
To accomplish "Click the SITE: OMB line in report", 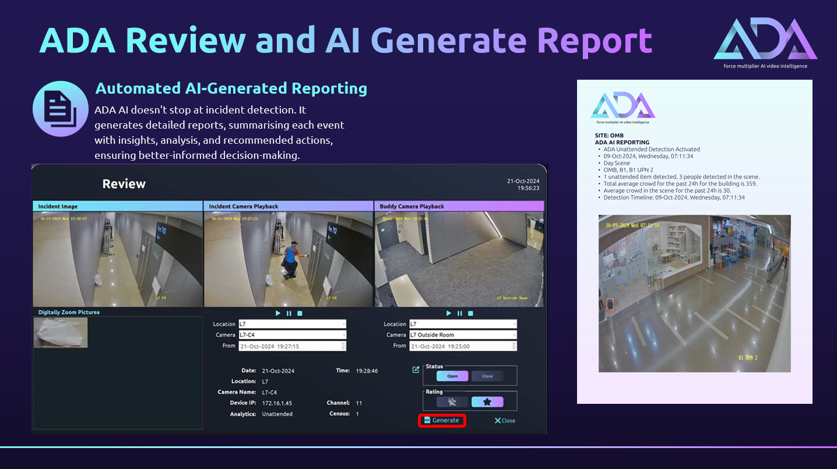I will [x=609, y=136].
